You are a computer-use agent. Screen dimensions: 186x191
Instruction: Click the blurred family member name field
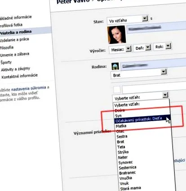point(153,64)
